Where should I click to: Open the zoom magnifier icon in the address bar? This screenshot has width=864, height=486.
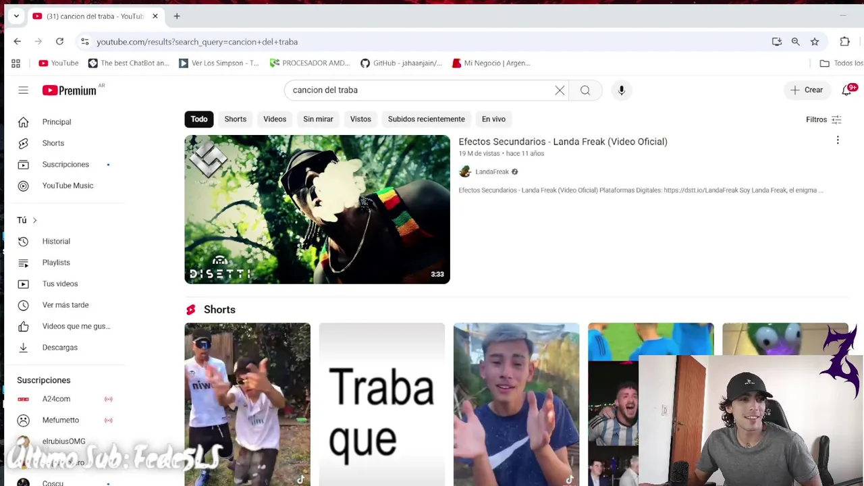796,42
